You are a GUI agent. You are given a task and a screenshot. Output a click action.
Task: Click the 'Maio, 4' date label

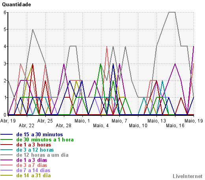101,126
